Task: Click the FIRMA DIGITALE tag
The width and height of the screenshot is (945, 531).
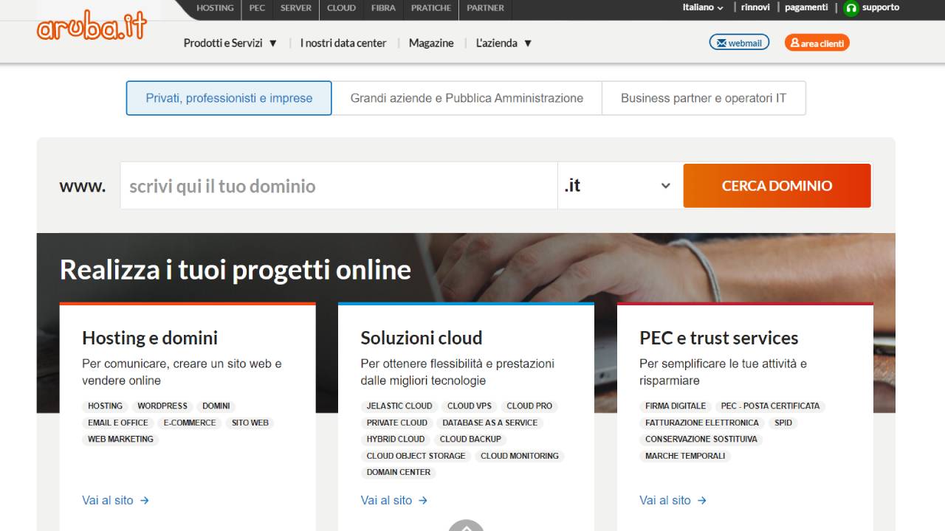Action: click(676, 406)
